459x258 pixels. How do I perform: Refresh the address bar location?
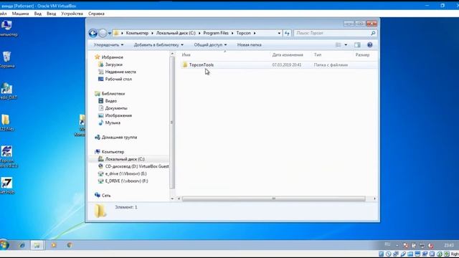click(x=287, y=34)
